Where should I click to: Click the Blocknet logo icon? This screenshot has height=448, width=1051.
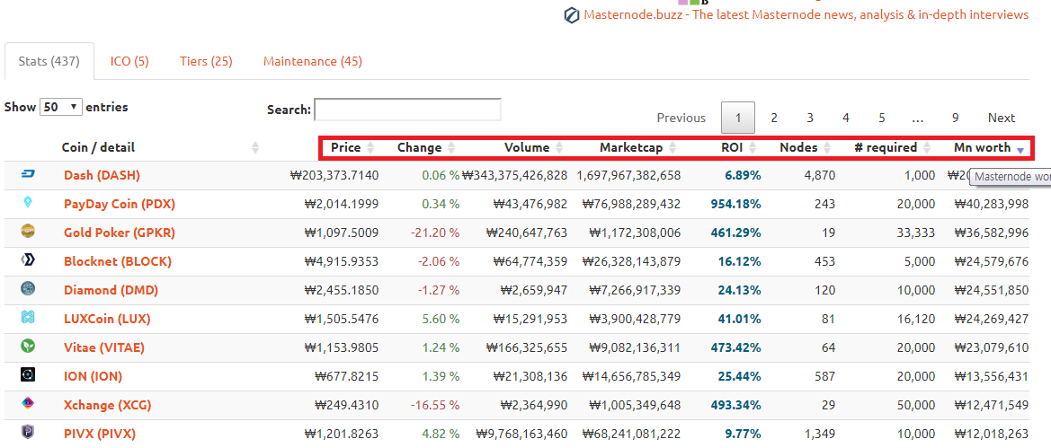pyautogui.click(x=27, y=260)
